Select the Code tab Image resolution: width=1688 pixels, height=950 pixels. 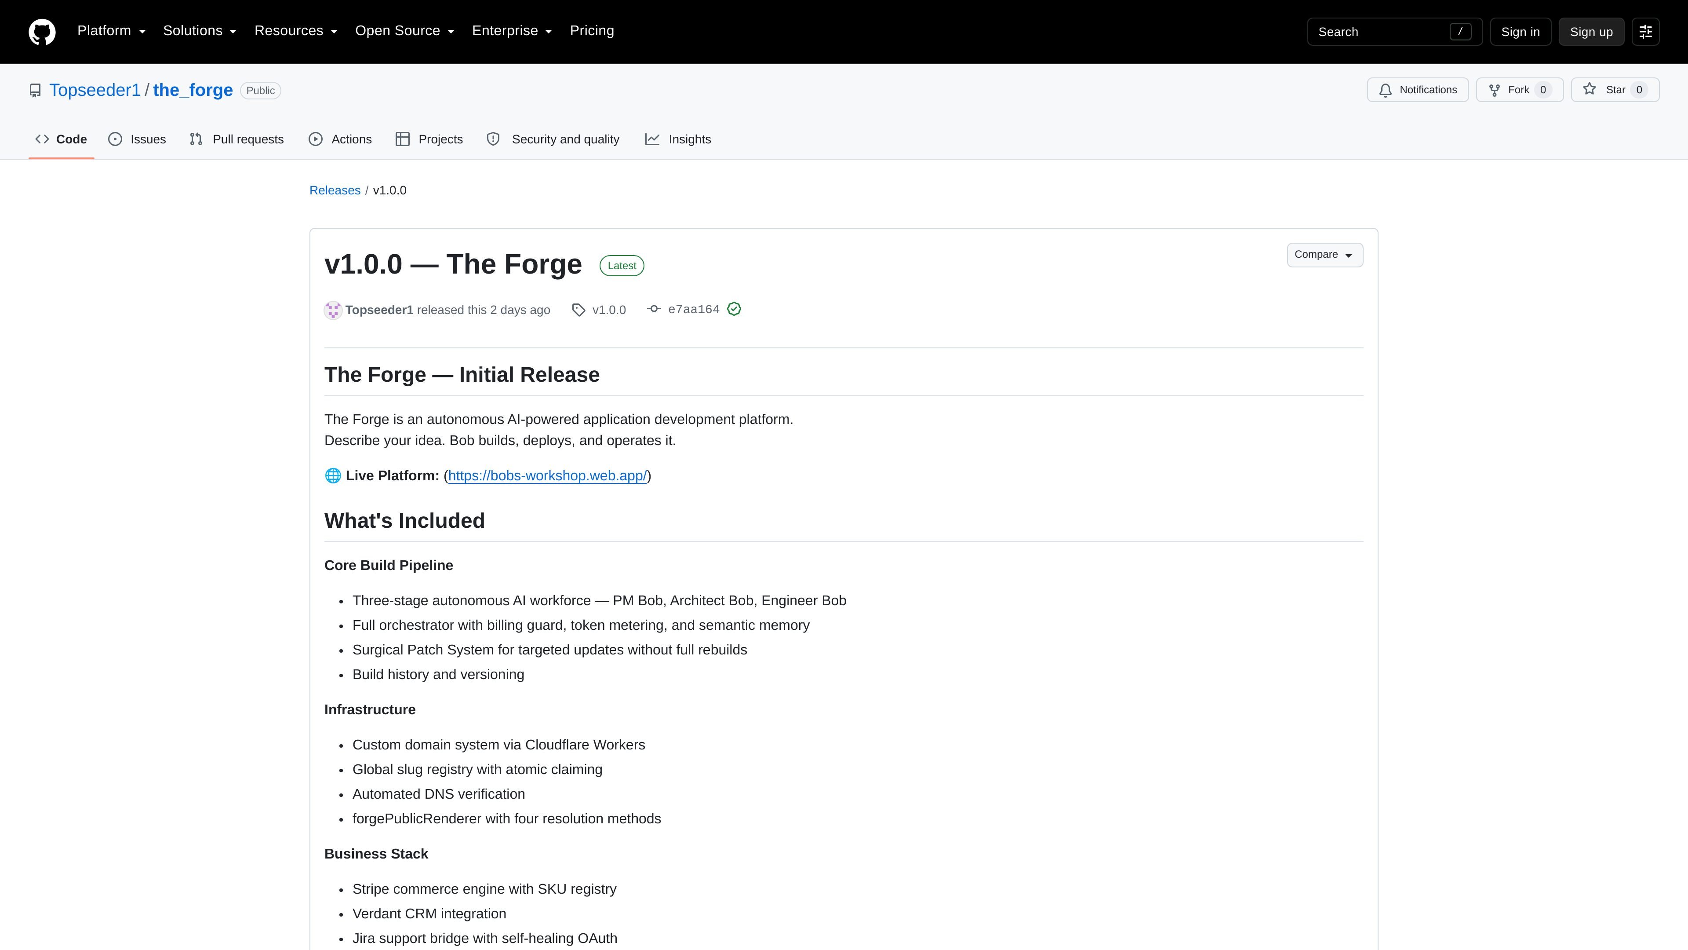61,139
